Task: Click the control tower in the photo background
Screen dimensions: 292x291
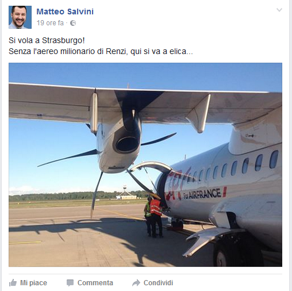Action: (x=125, y=193)
